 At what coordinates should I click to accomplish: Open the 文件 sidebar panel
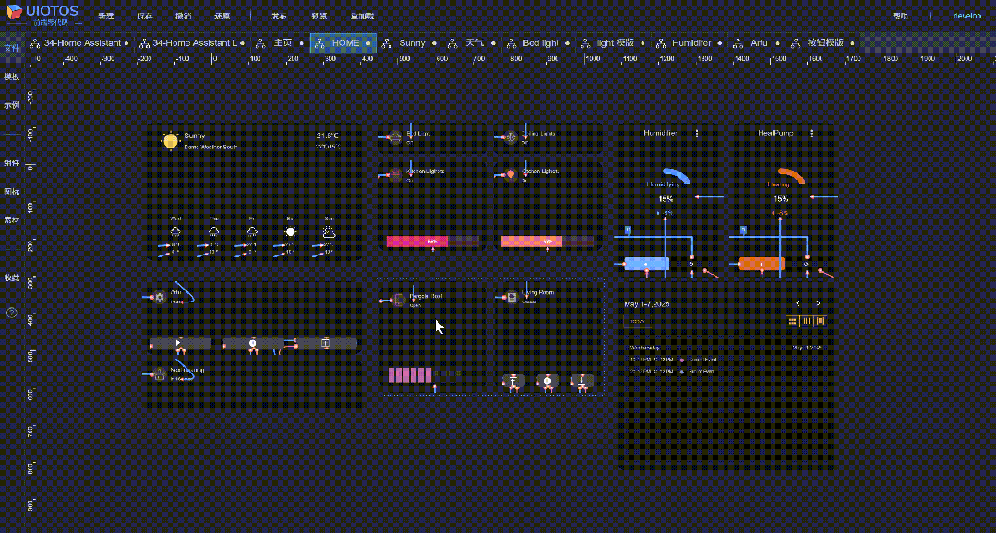point(11,48)
